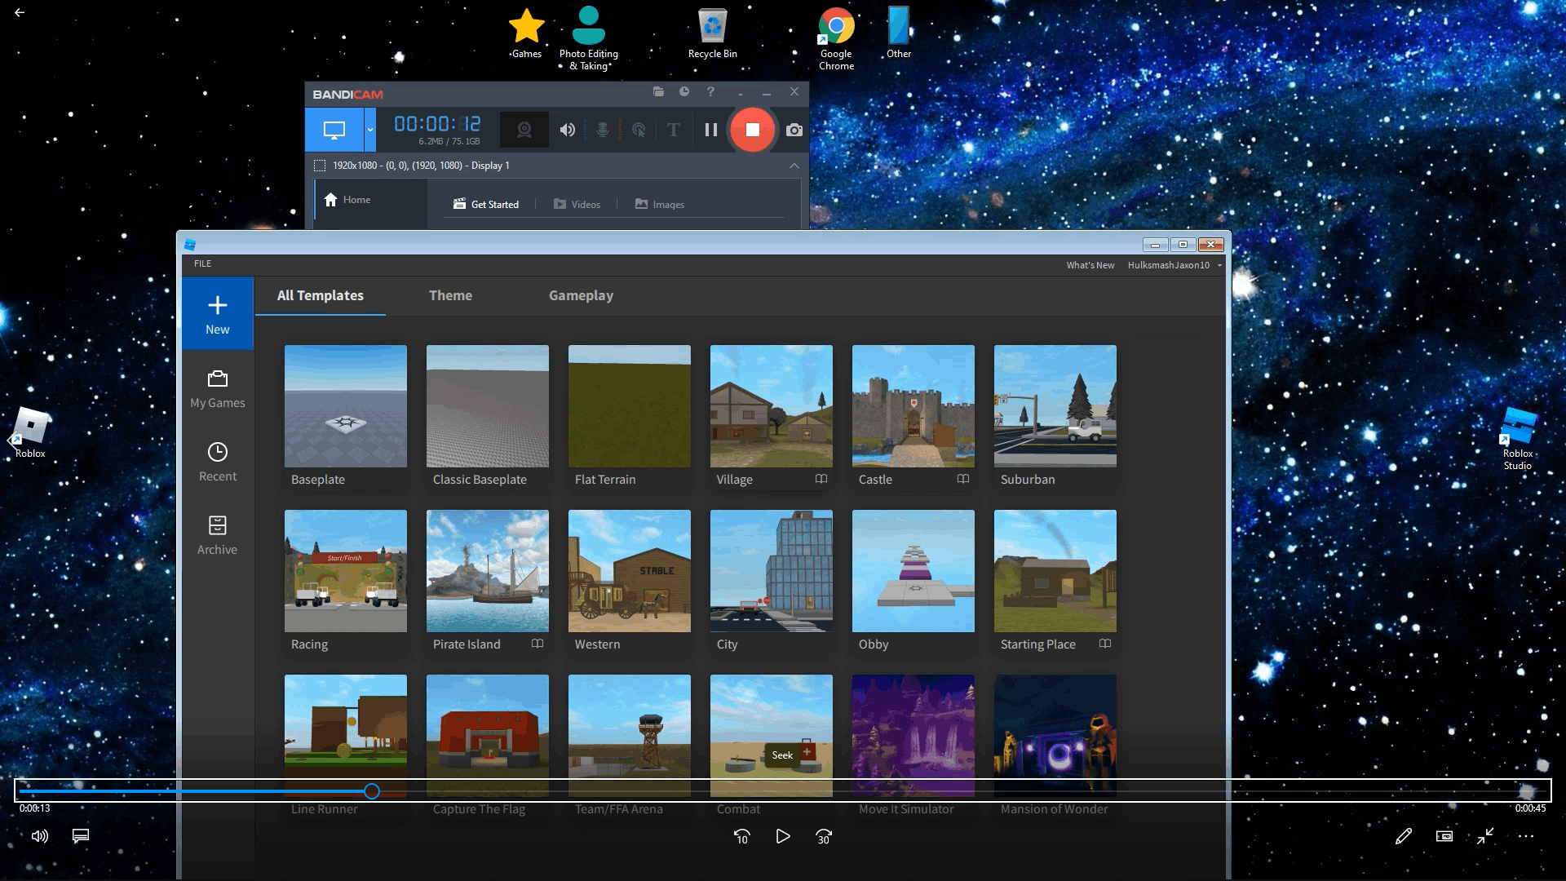Toggle Bandicam microphone recording
Viewport: 1566px width, 881px height.
click(x=602, y=130)
